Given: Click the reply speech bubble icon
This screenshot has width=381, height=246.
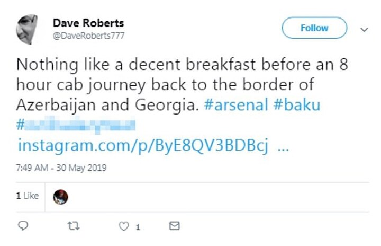Looking at the screenshot, I should 22,226.
